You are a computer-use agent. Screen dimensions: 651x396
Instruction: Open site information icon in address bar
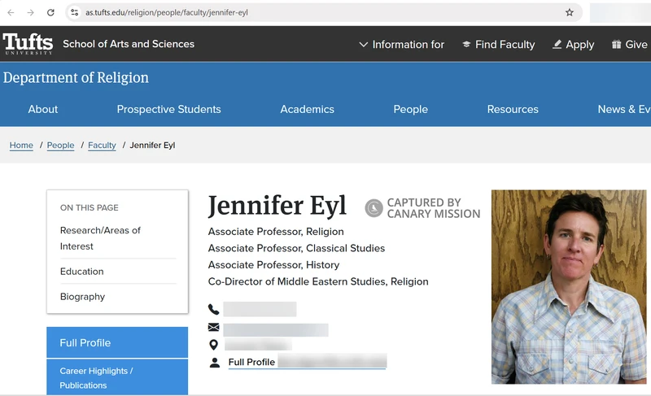pos(74,12)
